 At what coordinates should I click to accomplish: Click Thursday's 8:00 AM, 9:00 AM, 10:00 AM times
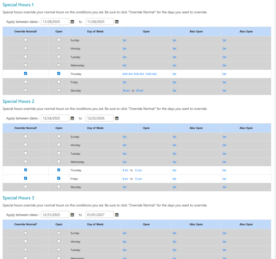140,74
